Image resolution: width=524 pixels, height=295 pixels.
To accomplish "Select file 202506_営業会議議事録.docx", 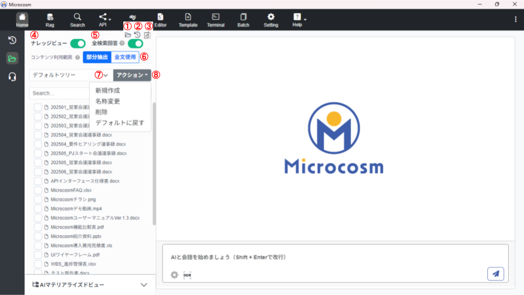I will (x=81, y=172).
